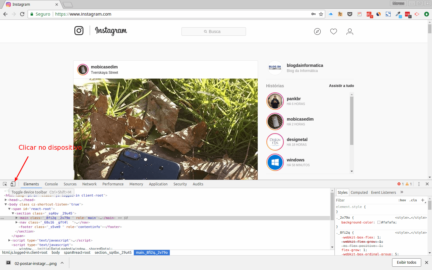Collapse the span react-root node

9,209
